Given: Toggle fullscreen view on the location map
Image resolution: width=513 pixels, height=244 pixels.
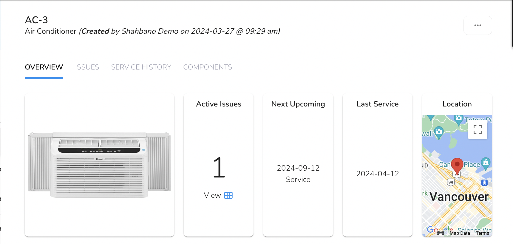Looking at the screenshot, I should pyautogui.click(x=478, y=129).
